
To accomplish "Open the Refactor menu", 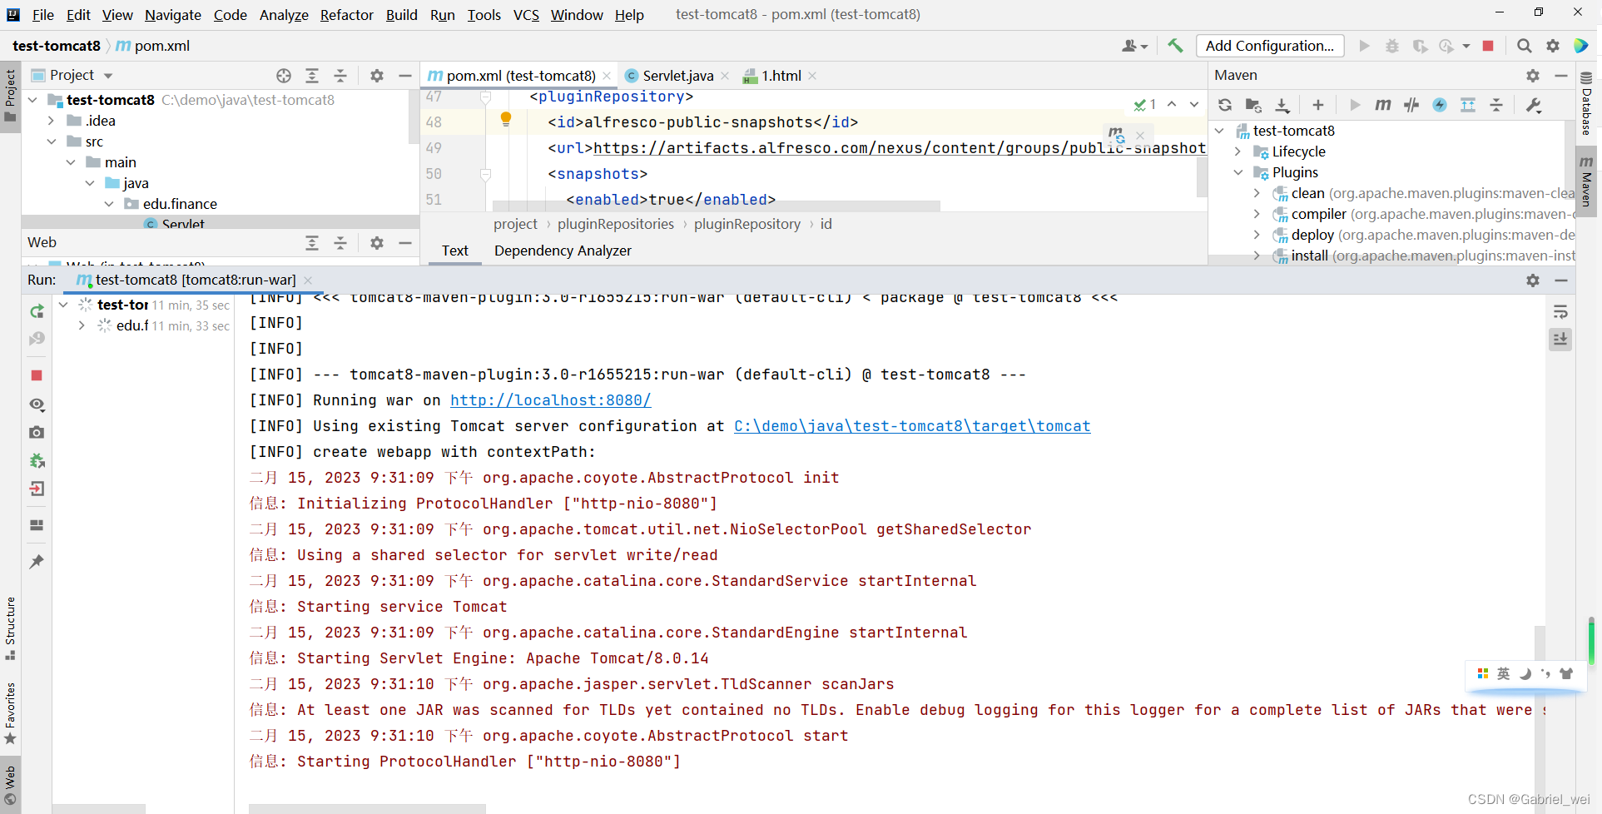I will click(x=346, y=15).
